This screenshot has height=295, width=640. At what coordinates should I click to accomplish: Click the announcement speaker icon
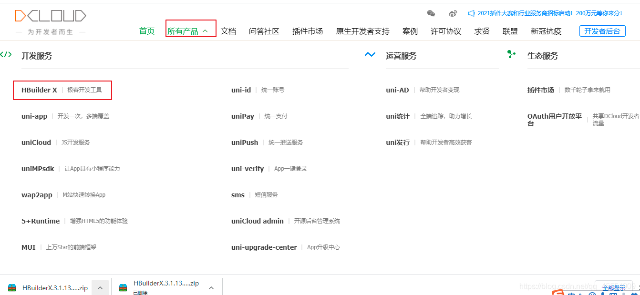(x=472, y=13)
